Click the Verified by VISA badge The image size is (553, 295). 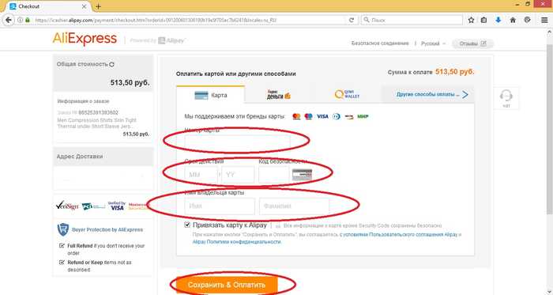pyautogui.click(x=117, y=206)
